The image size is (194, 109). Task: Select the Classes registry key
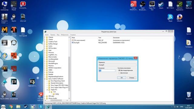pyautogui.click(x=51, y=37)
